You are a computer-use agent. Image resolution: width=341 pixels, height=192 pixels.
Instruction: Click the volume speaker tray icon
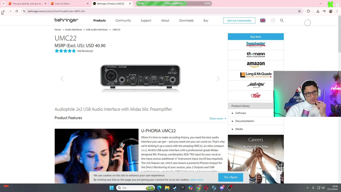(x=323, y=188)
